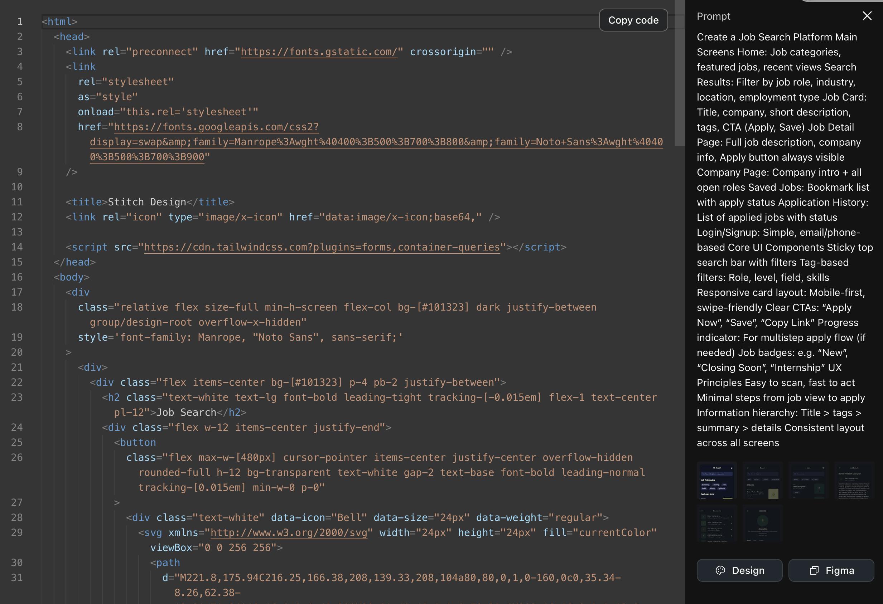Click the <path tag on line 30

[165, 562]
